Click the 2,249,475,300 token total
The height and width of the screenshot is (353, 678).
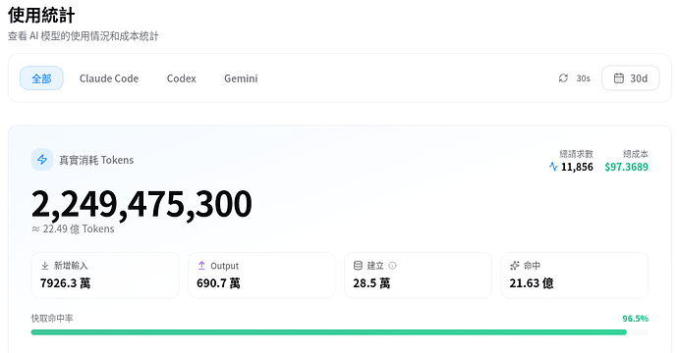(141, 204)
